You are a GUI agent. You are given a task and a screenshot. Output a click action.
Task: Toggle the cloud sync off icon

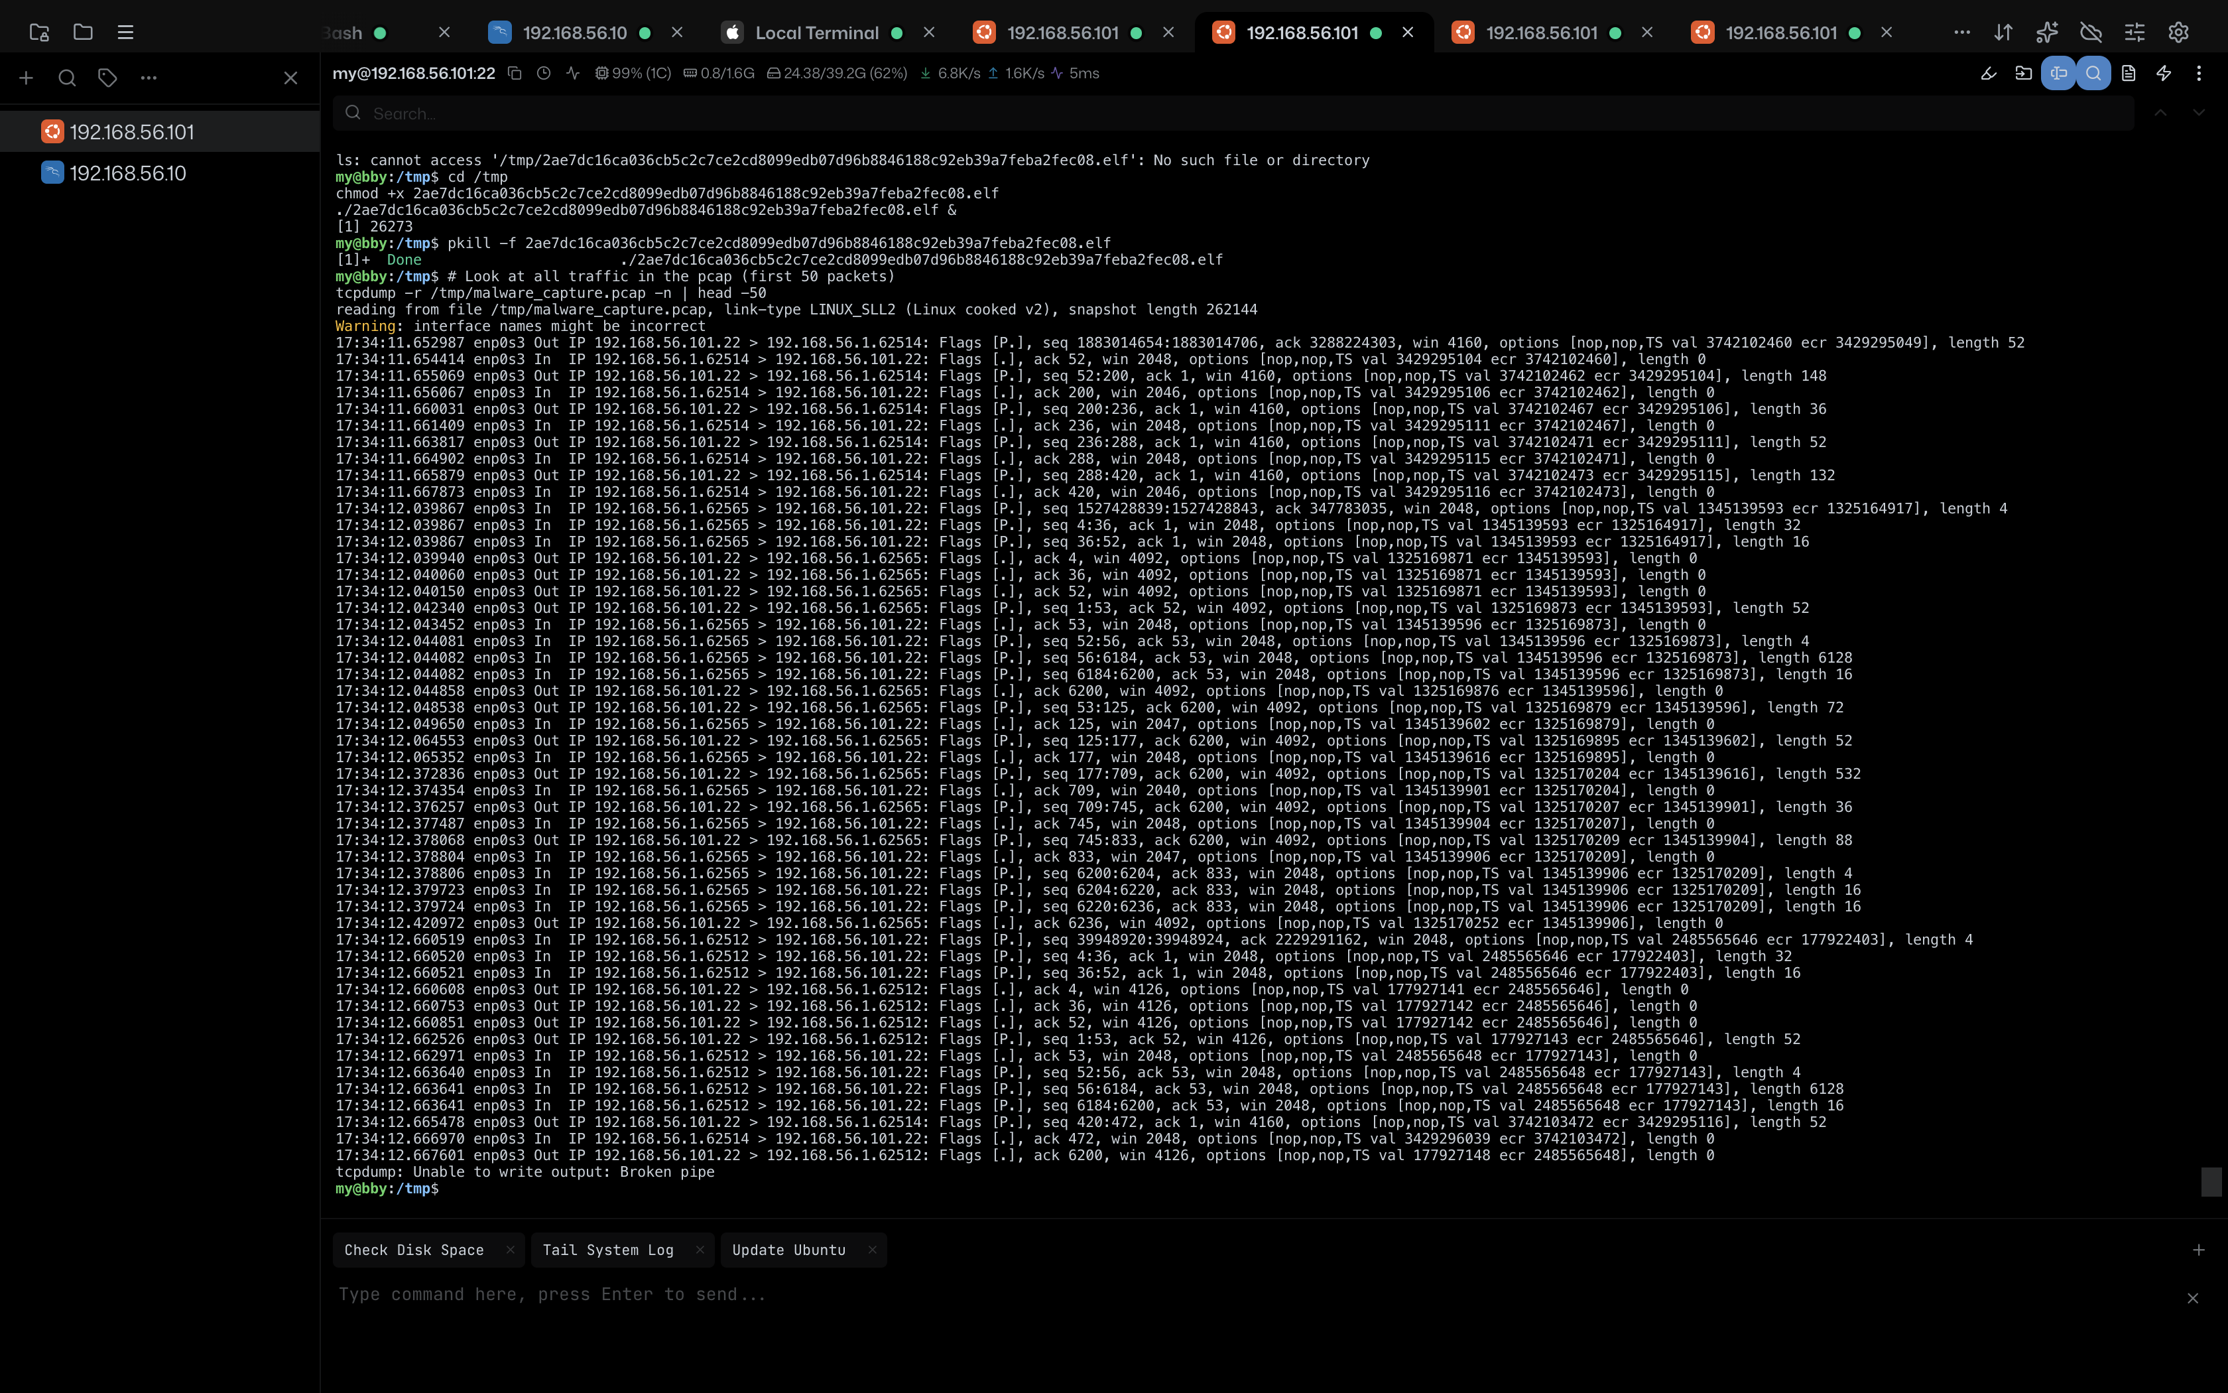click(x=2091, y=33)
